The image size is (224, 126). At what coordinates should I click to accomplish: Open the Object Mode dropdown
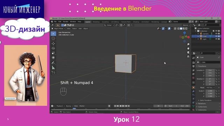58,29
